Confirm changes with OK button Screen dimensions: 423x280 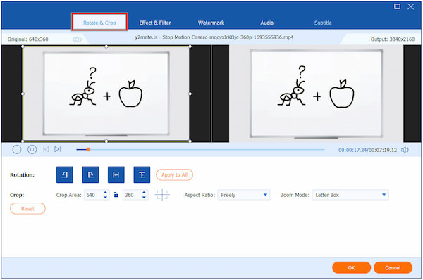point(351,267)
